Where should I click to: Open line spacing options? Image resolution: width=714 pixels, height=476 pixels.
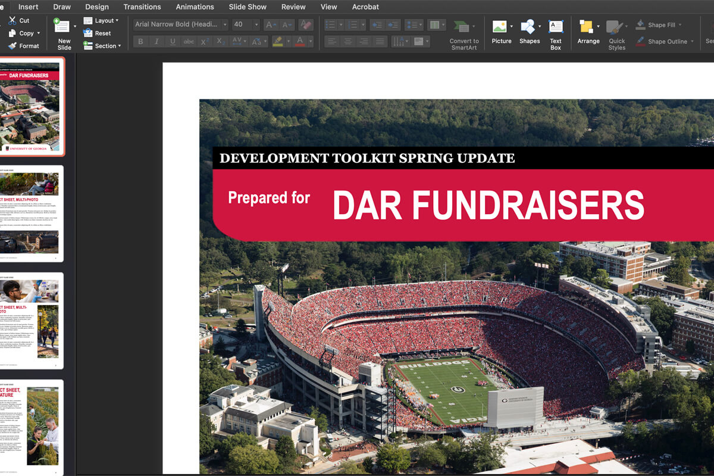click(414, 24)
